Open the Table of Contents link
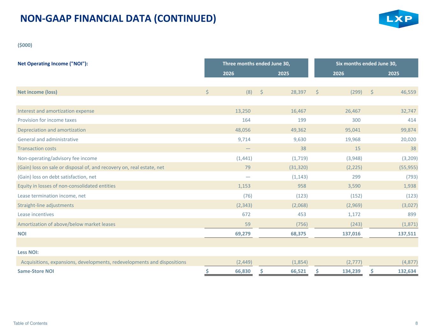 [30, 323]
